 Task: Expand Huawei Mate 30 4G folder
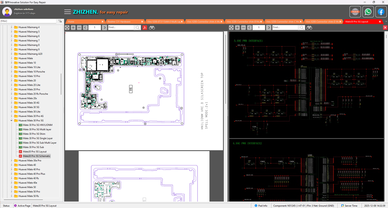(12, 103)
